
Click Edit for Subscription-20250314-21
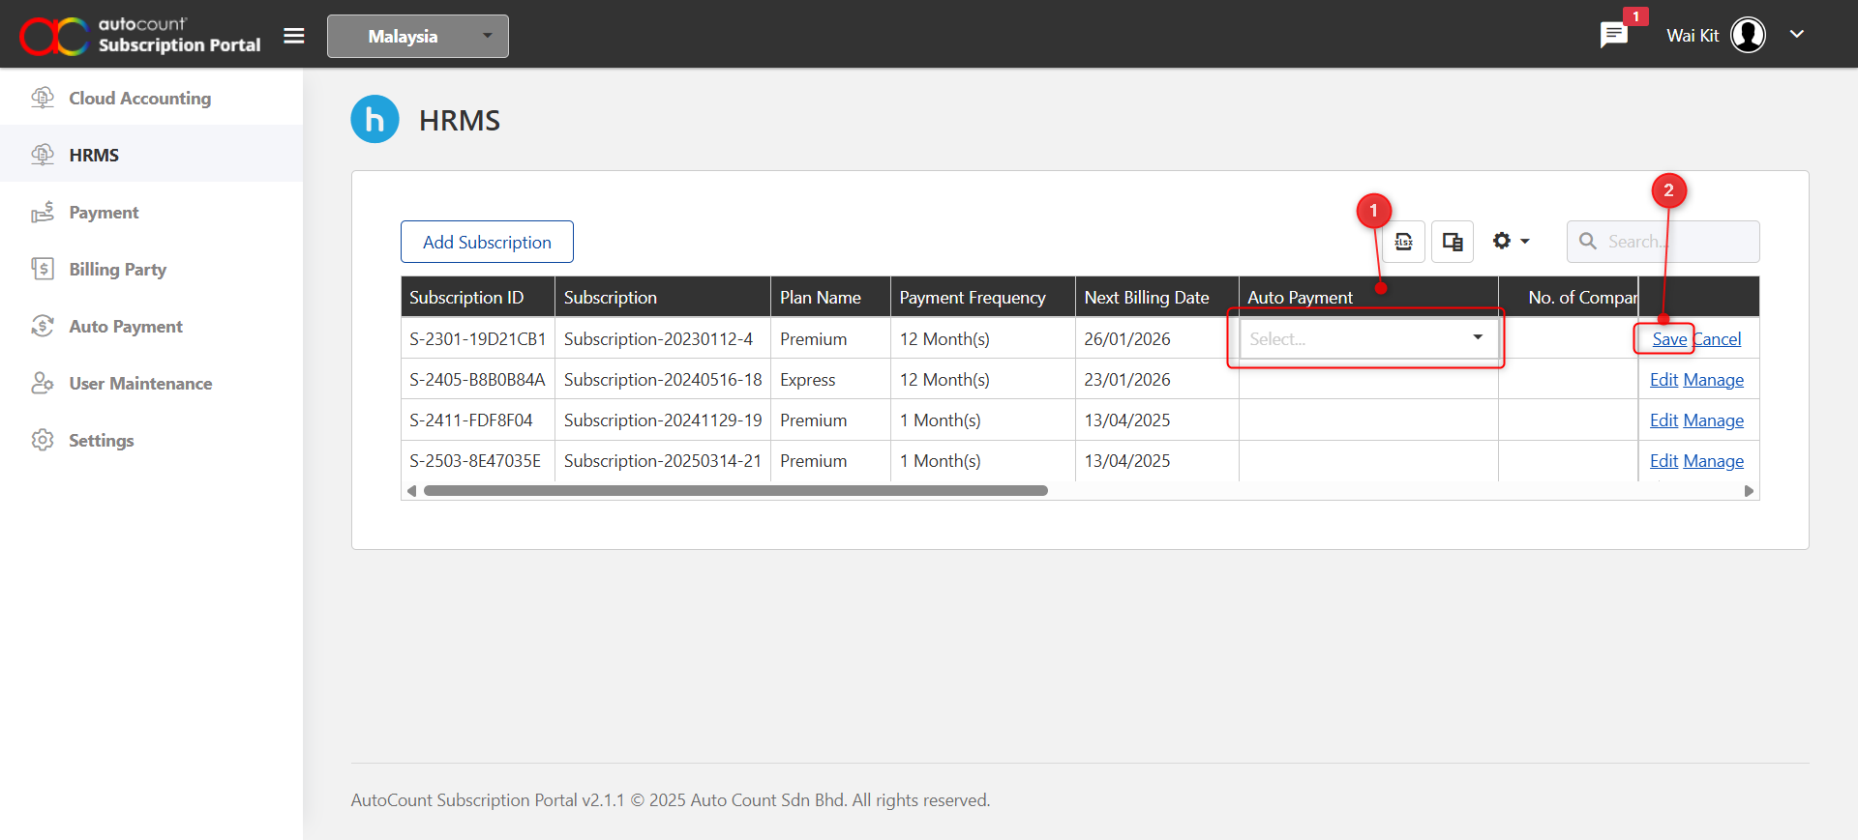(x=1663, y=461)
